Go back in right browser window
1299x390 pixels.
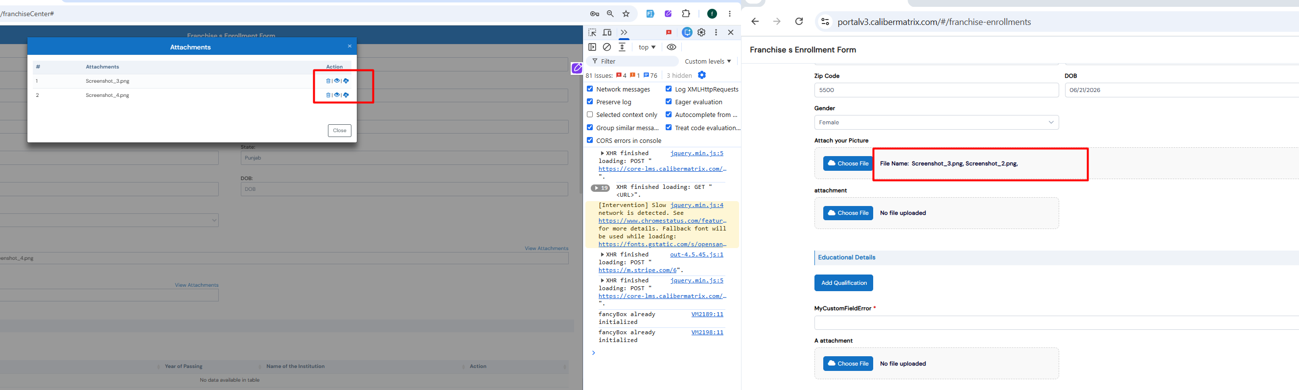(x=755, y=21)
